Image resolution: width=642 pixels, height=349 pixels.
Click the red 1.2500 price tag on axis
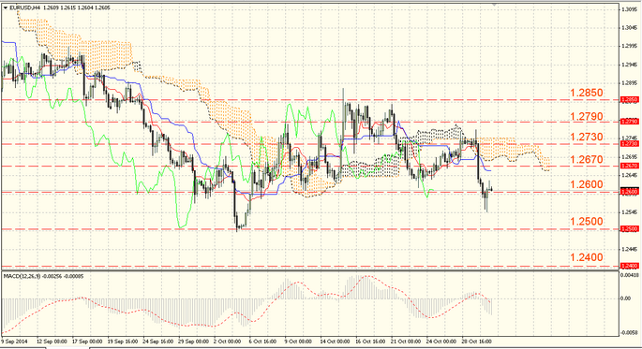point(630,229)
